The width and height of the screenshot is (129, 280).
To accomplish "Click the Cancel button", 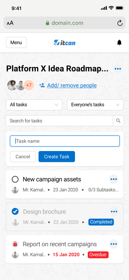I will point(23,157).
